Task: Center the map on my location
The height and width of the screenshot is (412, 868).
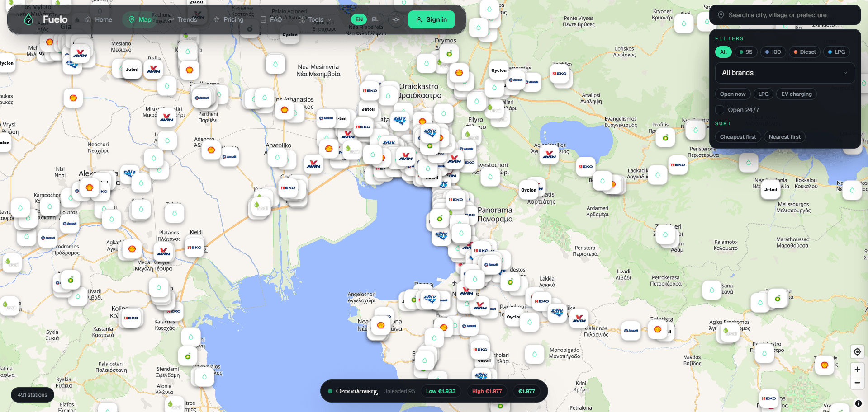Action: point(857,351)
